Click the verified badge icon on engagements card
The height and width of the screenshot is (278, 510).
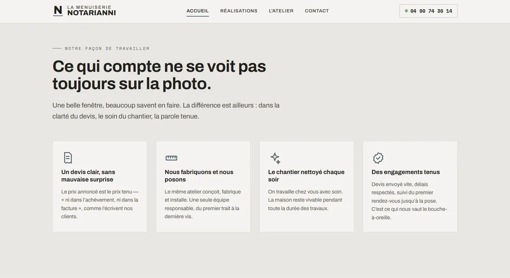pyautogui.click(x=378, y=158)
